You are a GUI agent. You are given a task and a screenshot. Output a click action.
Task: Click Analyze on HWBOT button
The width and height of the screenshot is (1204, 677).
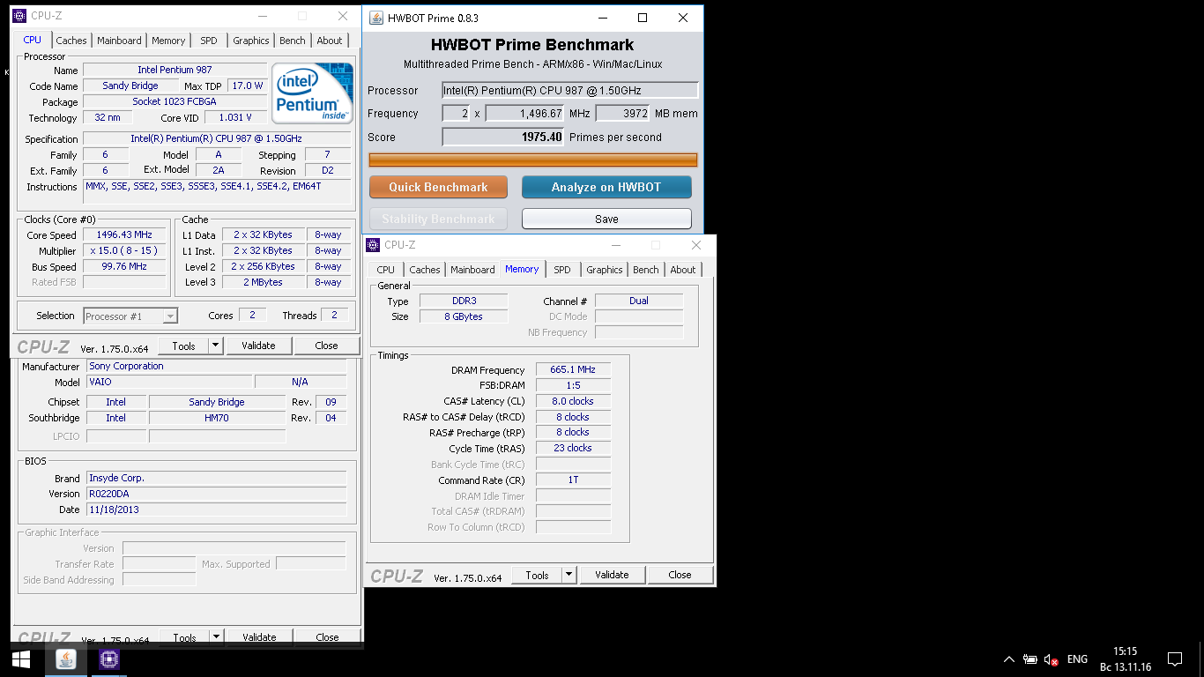[x=606, y=187]
